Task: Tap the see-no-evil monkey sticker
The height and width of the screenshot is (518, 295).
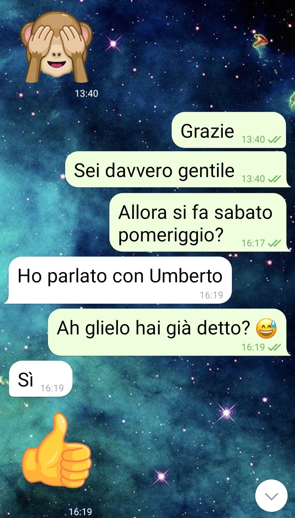Action: (x=57, y=46)
